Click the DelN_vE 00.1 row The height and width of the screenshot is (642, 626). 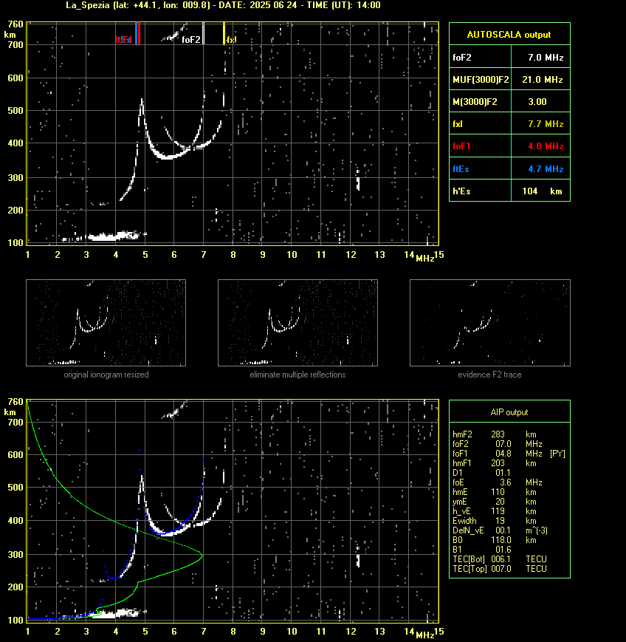[x=500, y=530]
